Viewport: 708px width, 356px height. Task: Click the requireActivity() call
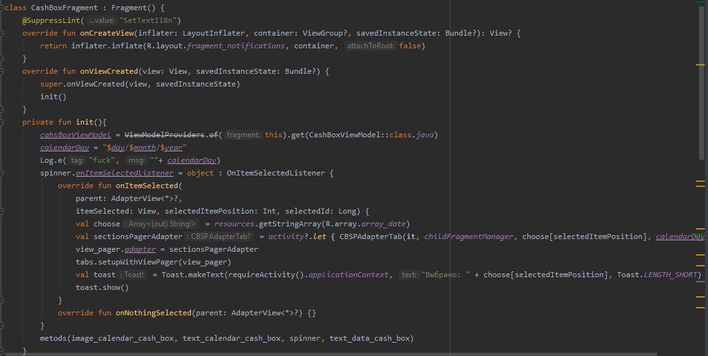click(x=265, y=275)
